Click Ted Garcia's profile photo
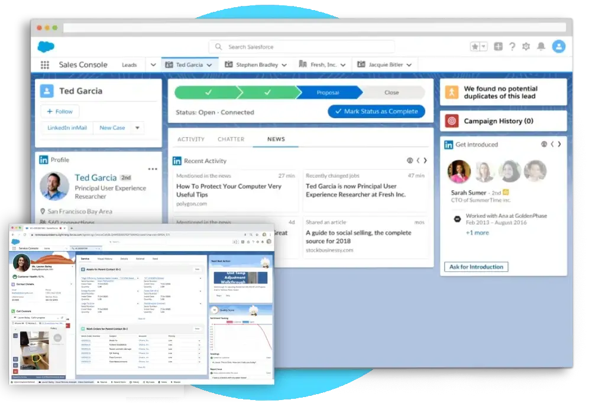Viewport: 605px width, 403px height. tap(54, 186)
